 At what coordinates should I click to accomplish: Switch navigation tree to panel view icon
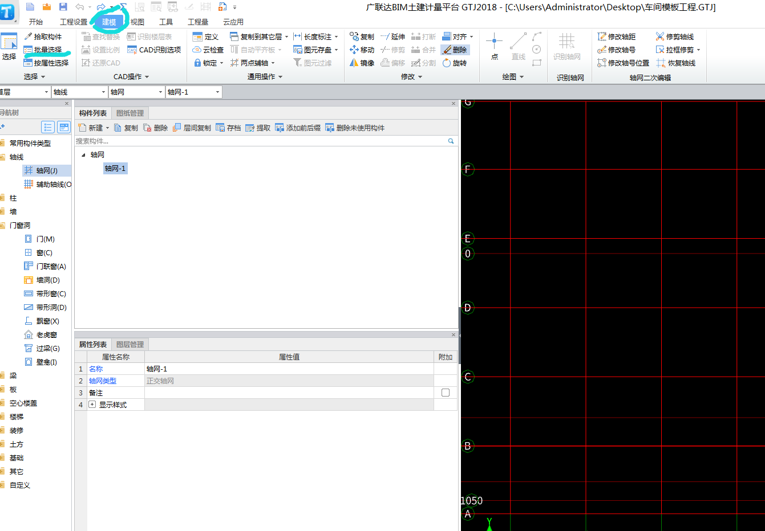click(x=64, y=127)
